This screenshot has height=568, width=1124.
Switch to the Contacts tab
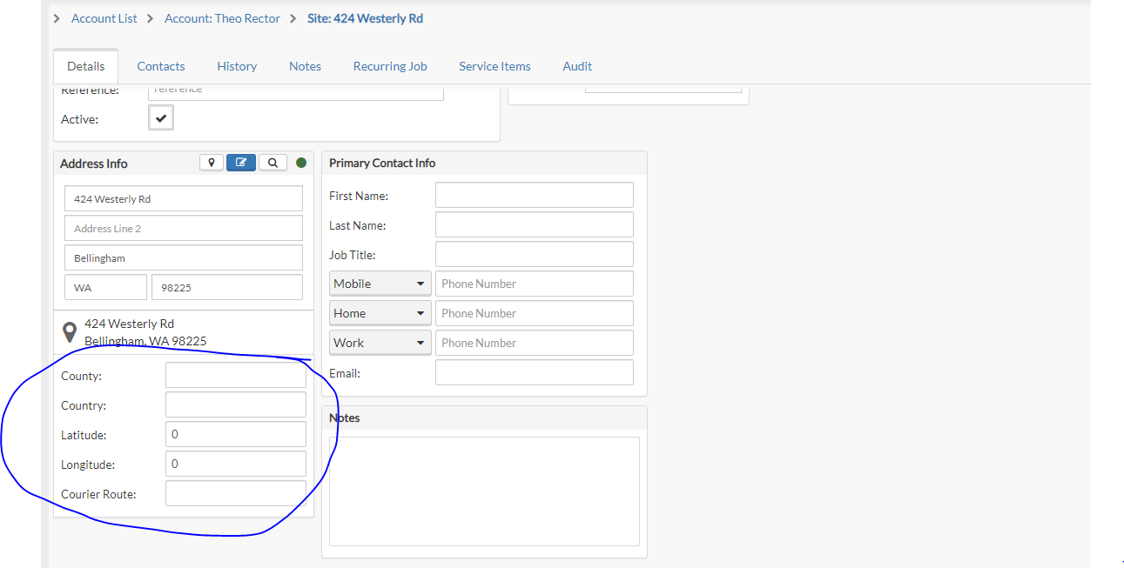point(160,65)
